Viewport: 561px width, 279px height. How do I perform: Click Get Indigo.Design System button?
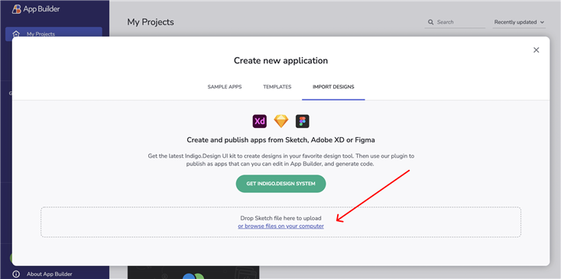pyautogui.click(x=280, y=184)
